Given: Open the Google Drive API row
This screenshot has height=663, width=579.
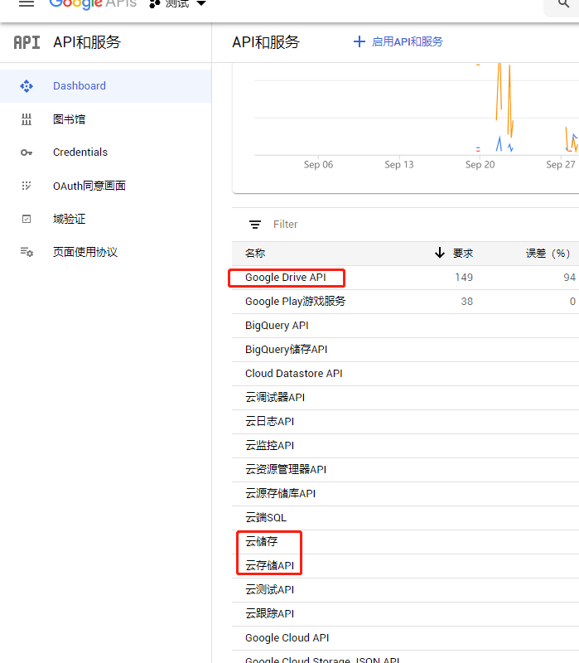Looking at the screenshot, I should (x=405, y=278).
